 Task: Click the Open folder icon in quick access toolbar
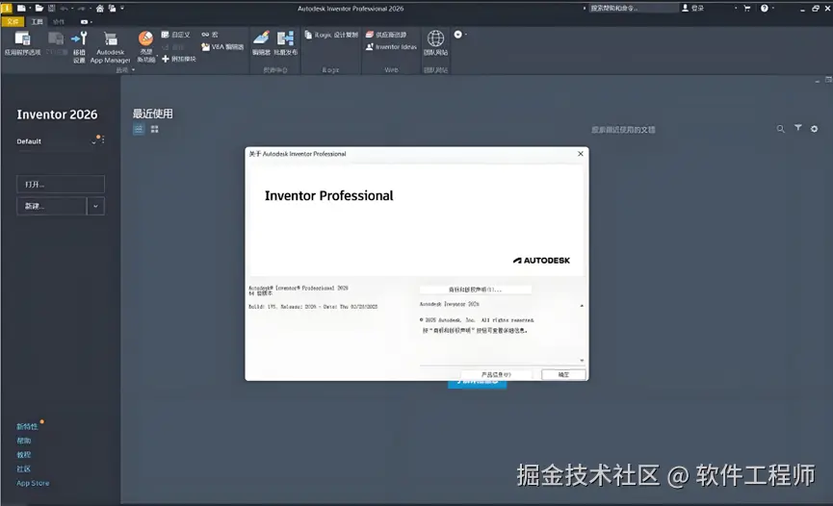pos(39,8)
